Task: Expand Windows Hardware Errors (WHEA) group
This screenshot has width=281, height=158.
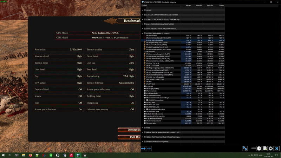Action: [x=143, y=141]
